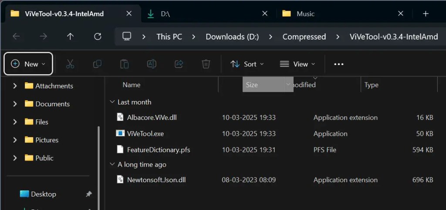This screenshot has height=210, width=446.
Task: Navigate to Downloads (D:) breadcrumb
Action: click(x=233, y=37)
